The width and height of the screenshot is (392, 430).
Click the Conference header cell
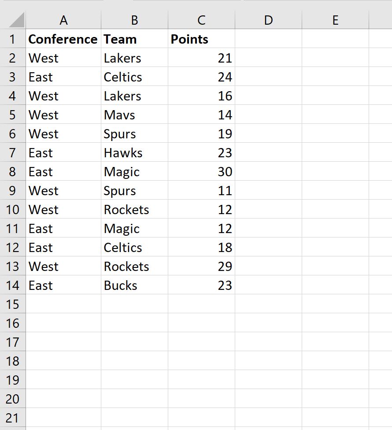63,39
